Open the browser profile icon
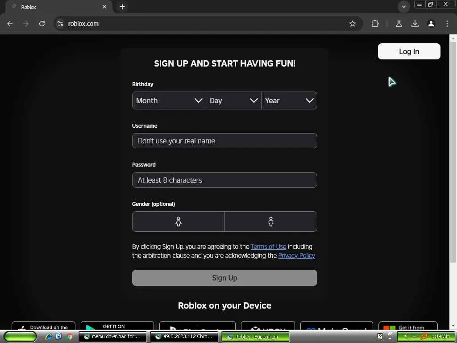The image size is (457, 343). tap(431, 24)
